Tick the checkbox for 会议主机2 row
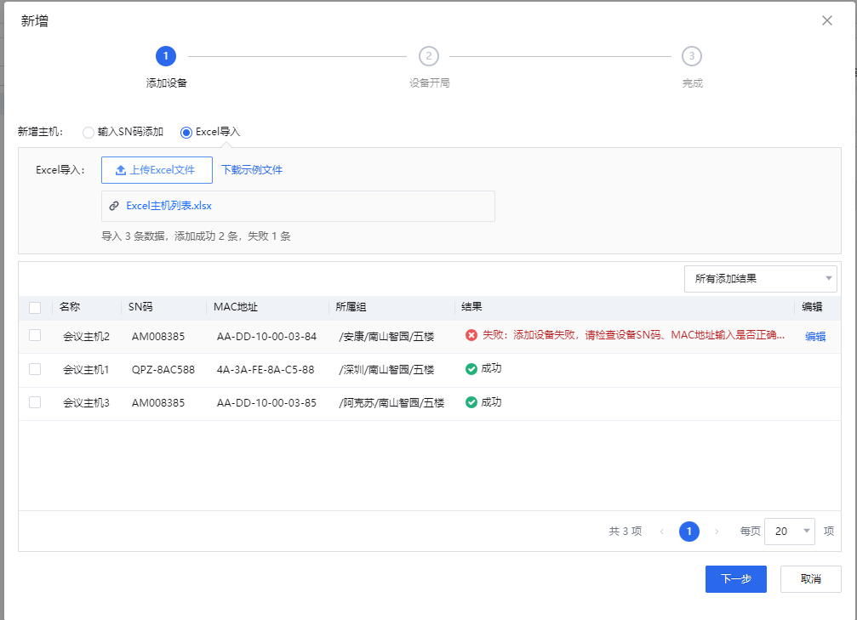Image resolution: width=857 pixels, height=620 pixels. (35, 336)
